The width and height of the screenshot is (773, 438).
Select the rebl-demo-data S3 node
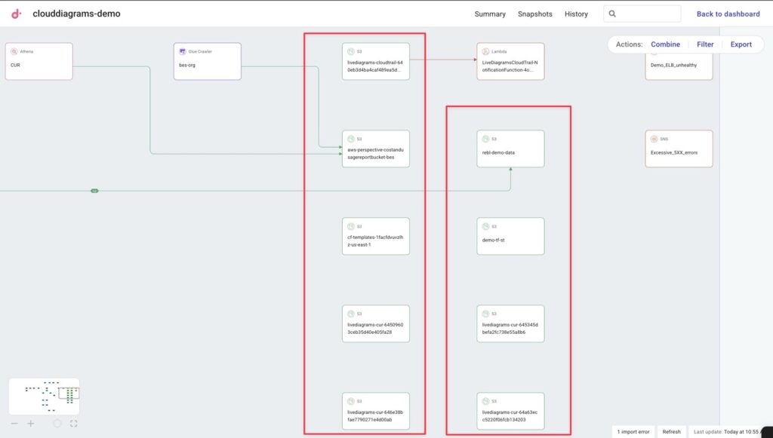point(510,149)
